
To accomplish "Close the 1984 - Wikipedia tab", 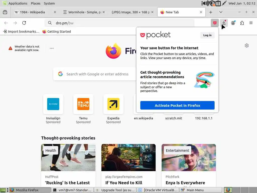I will coord(55,12).
